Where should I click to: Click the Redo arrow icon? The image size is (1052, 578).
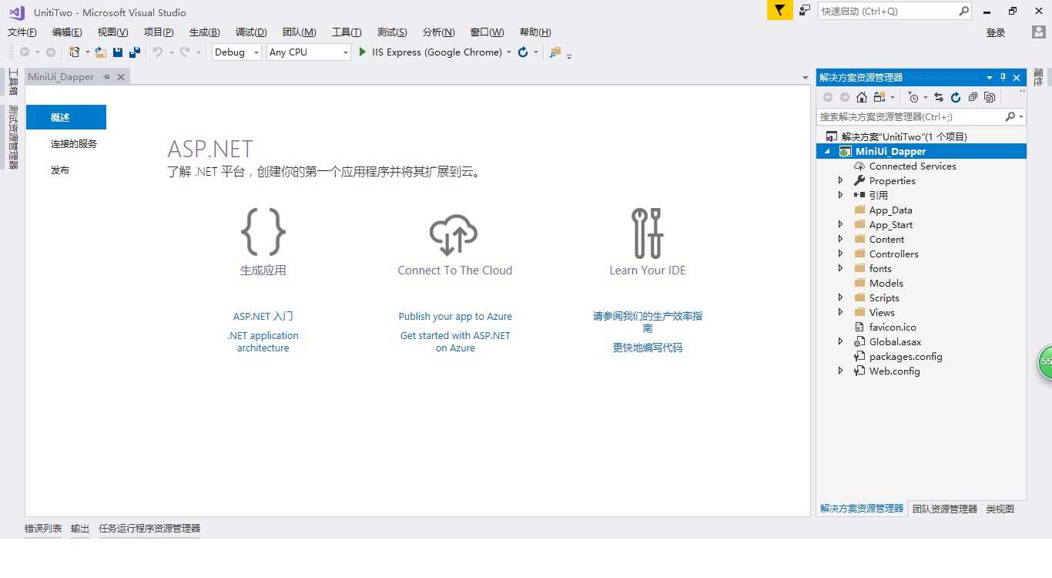click(185, 52)
